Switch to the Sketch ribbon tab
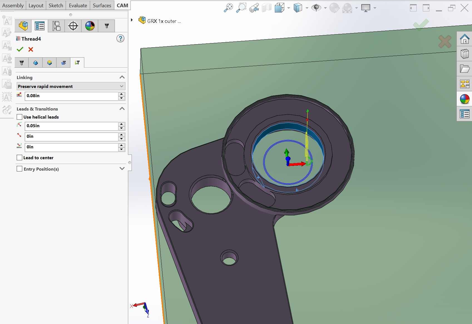This screenshot has width=472, height=324. (x=56, y=5)
